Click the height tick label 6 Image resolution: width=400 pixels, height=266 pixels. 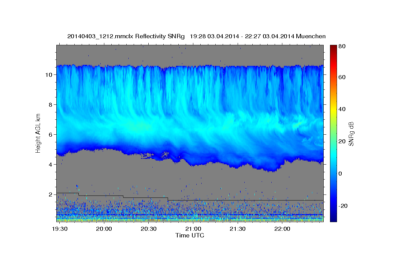[50, 135]
